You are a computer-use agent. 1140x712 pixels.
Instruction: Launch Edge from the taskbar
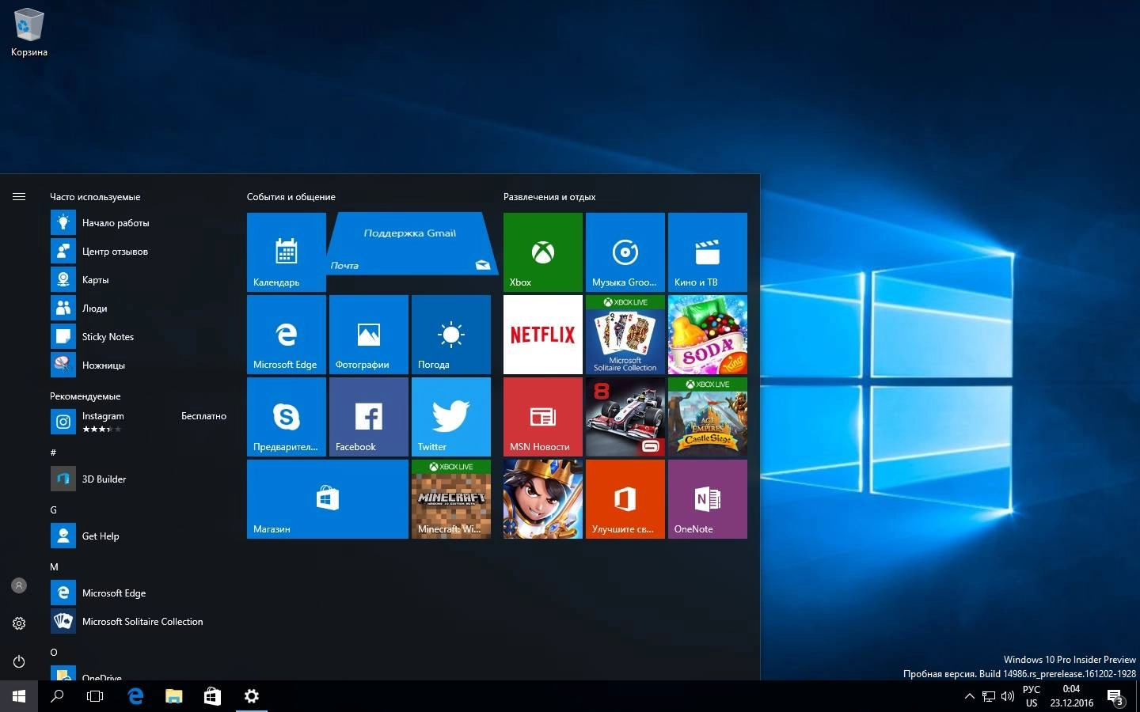click(x=135, y=696)
